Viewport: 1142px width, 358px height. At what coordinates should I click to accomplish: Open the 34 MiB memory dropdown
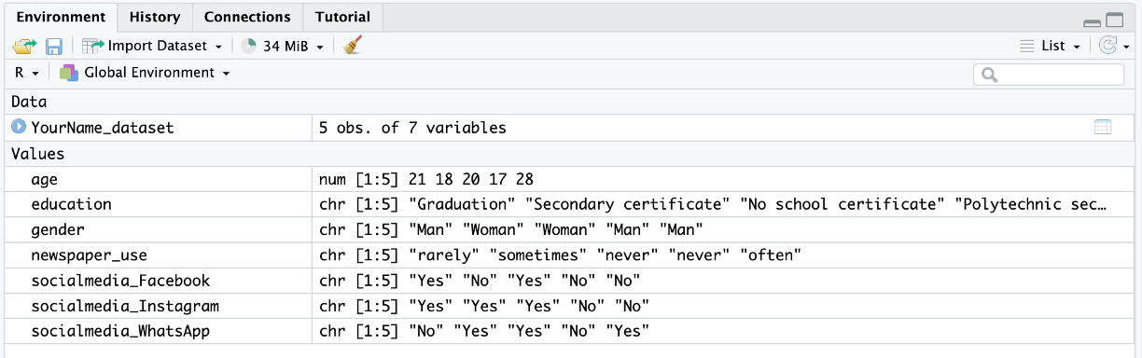282,46
